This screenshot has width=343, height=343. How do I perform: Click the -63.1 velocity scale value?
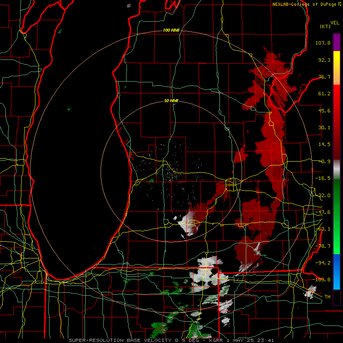click(323, 229)
